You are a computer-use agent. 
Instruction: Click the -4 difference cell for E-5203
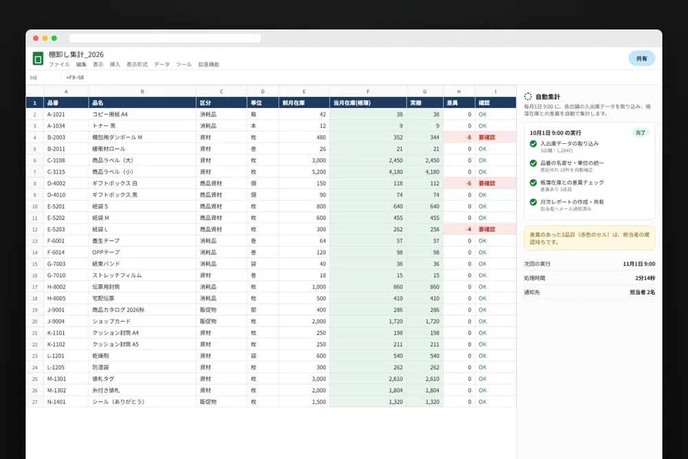click(x=459, y=230)
